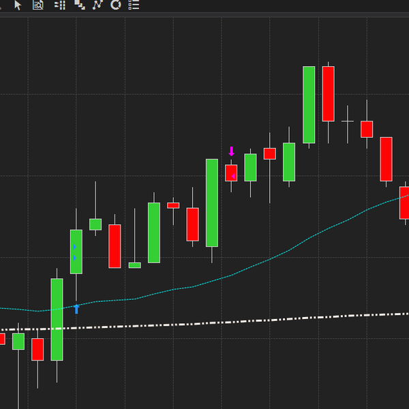Click the red candle at the bottom left
Screen dimensions: 409x409
(x=37, y=349)
